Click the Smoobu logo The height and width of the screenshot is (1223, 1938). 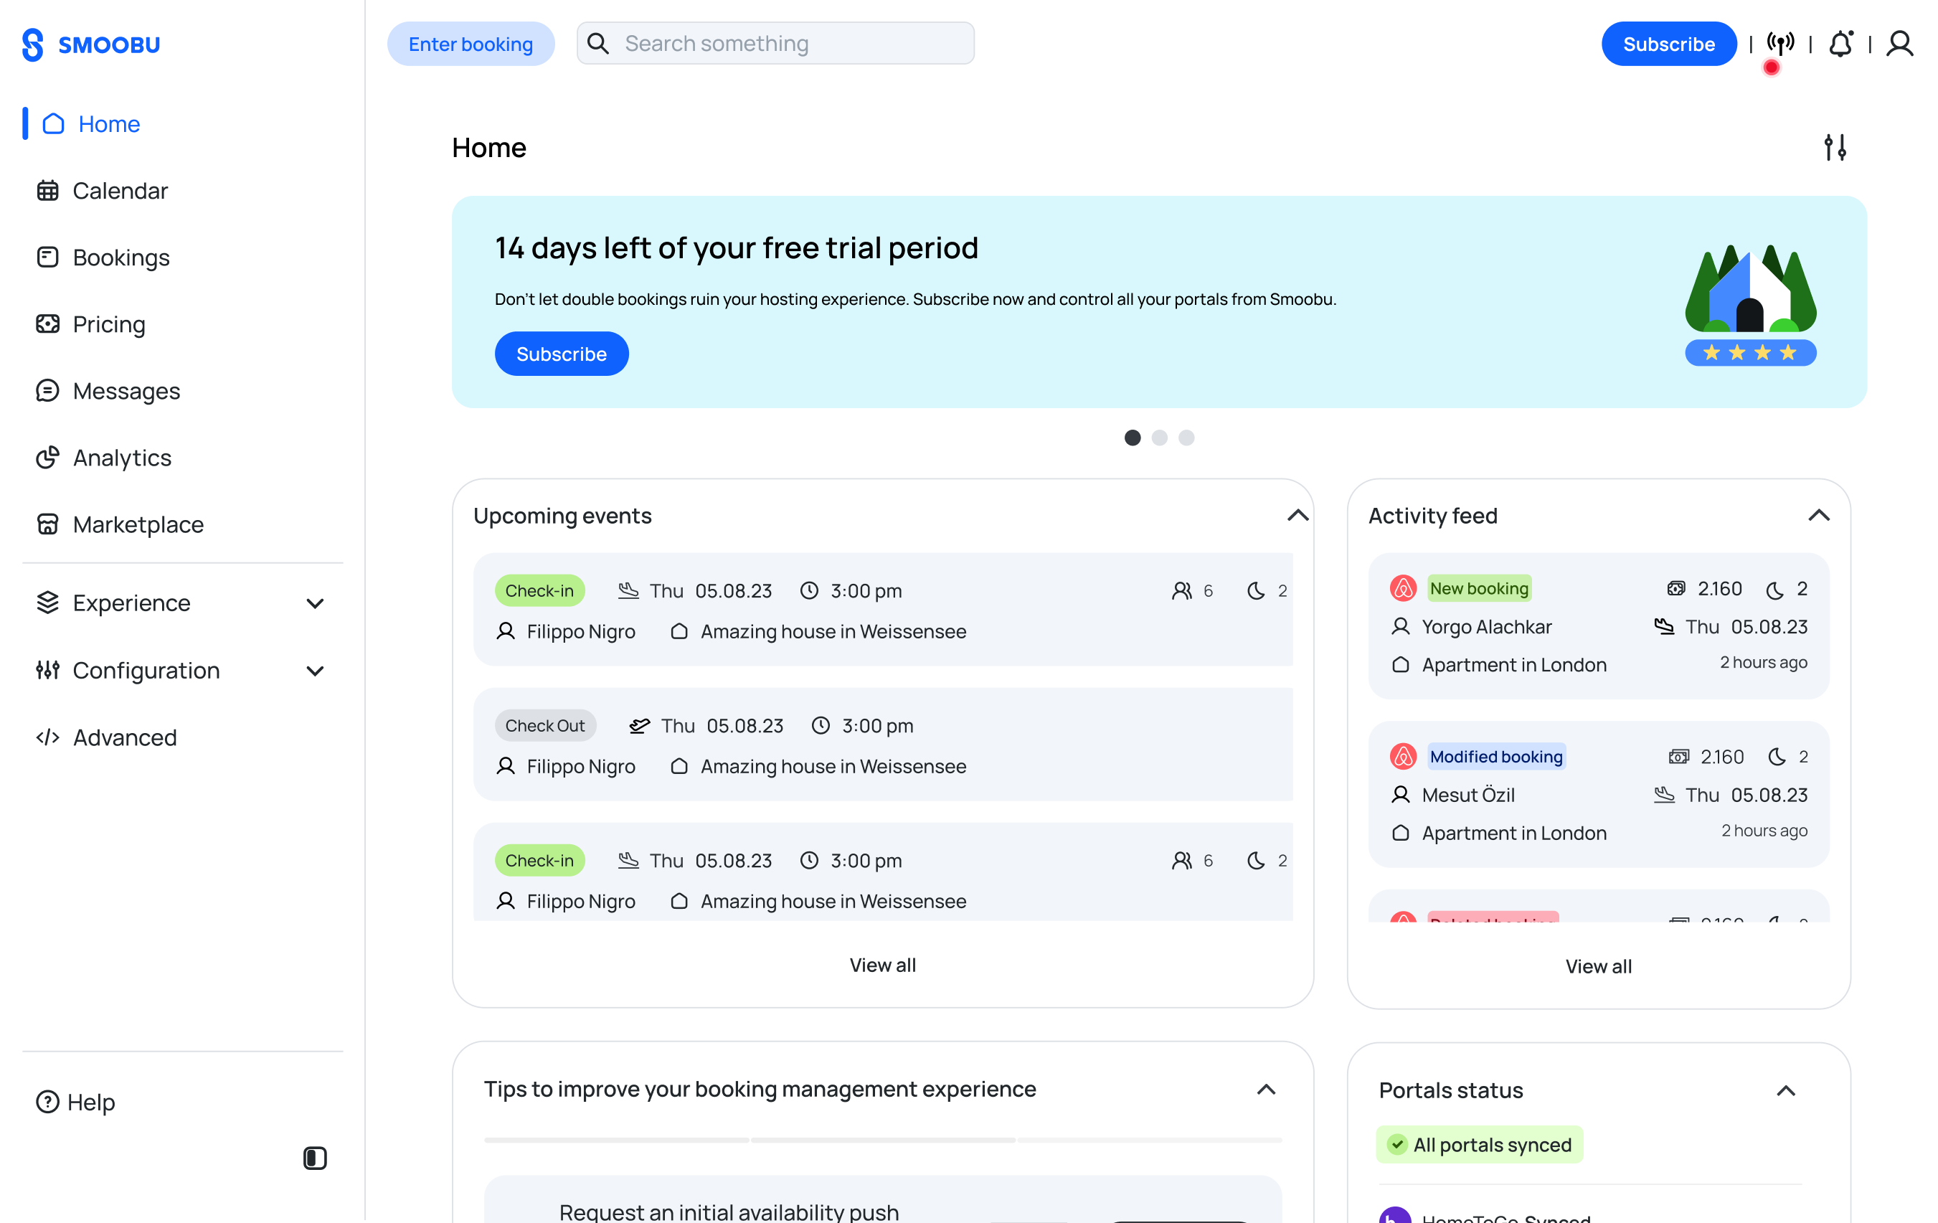click(91, 44)
